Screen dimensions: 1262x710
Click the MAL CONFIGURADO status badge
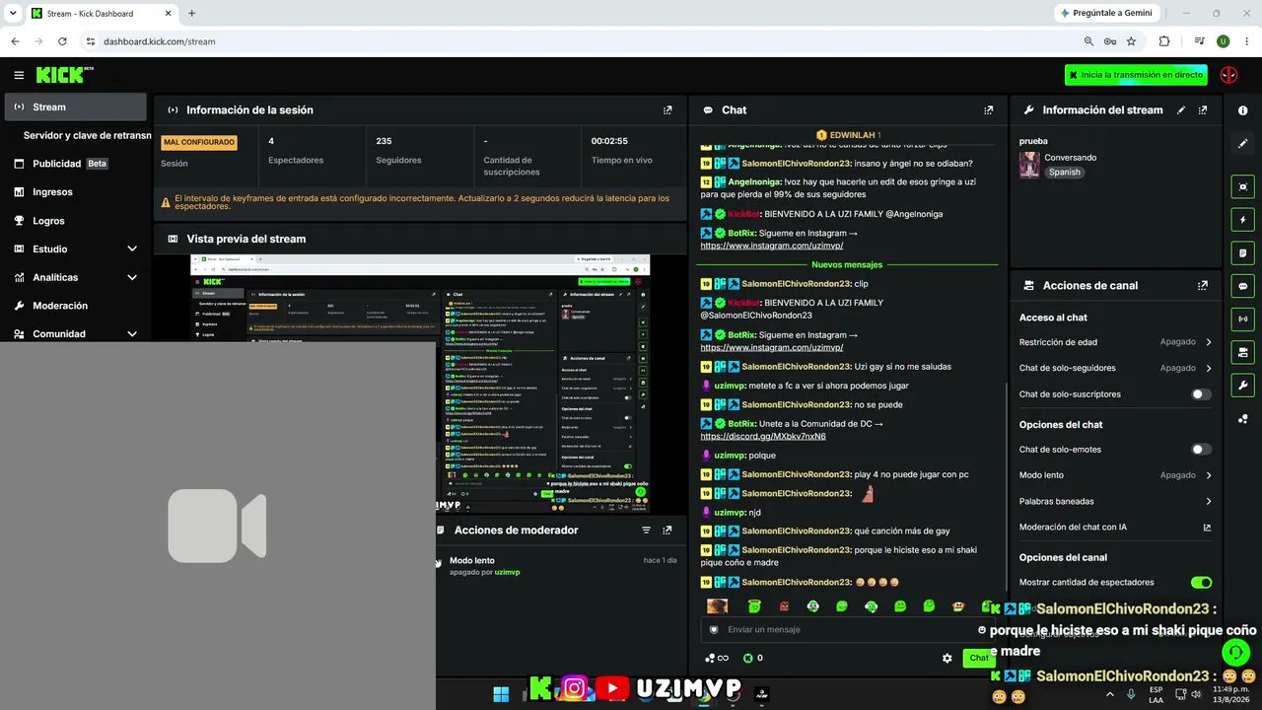[x=199, y=142]
